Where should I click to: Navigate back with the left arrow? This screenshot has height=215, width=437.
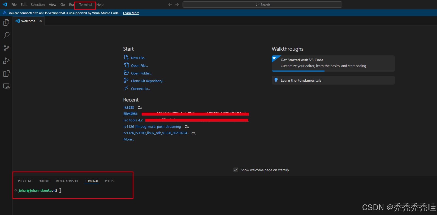click(170, 5)
